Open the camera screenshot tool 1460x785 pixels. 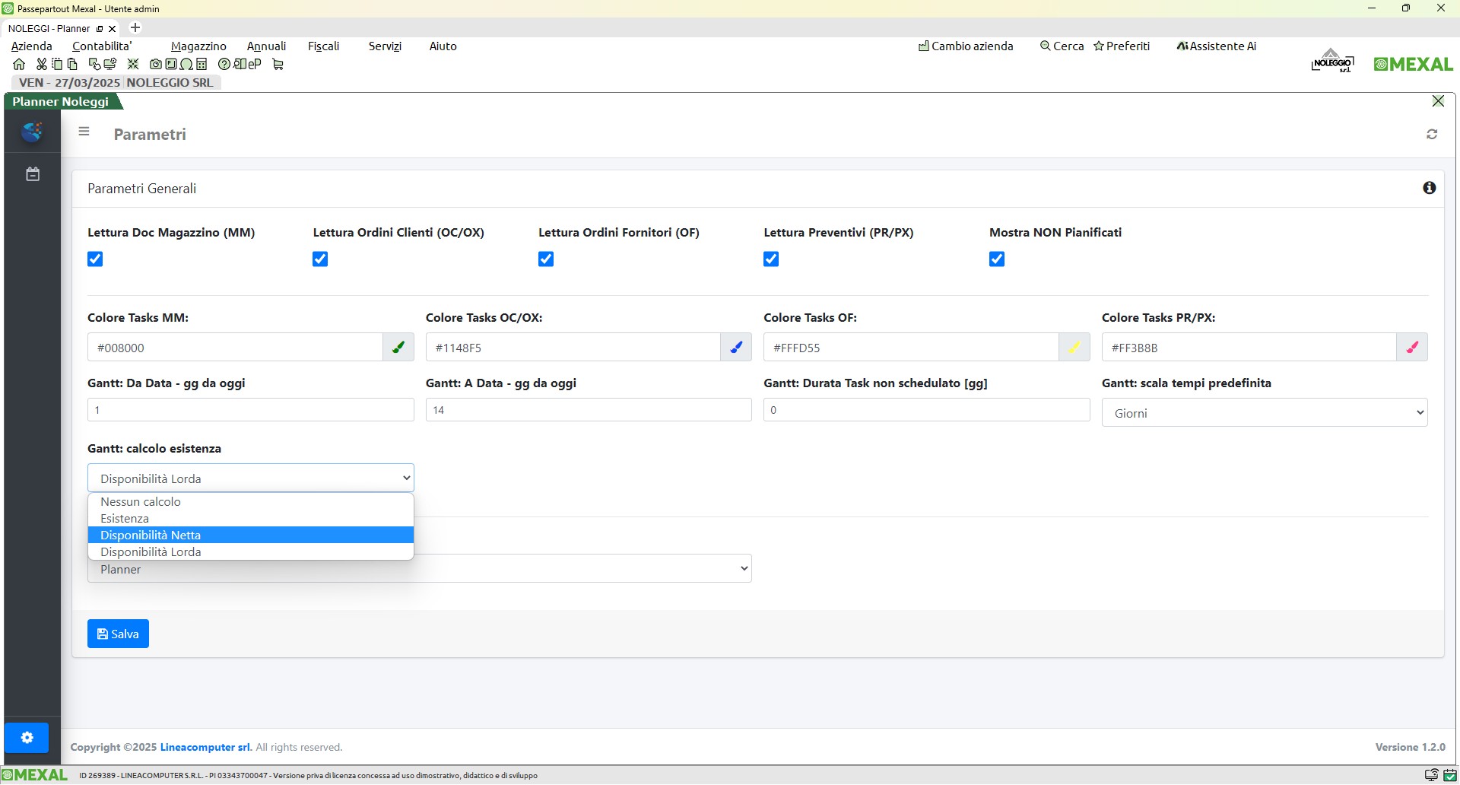click(x=156, y=65)
